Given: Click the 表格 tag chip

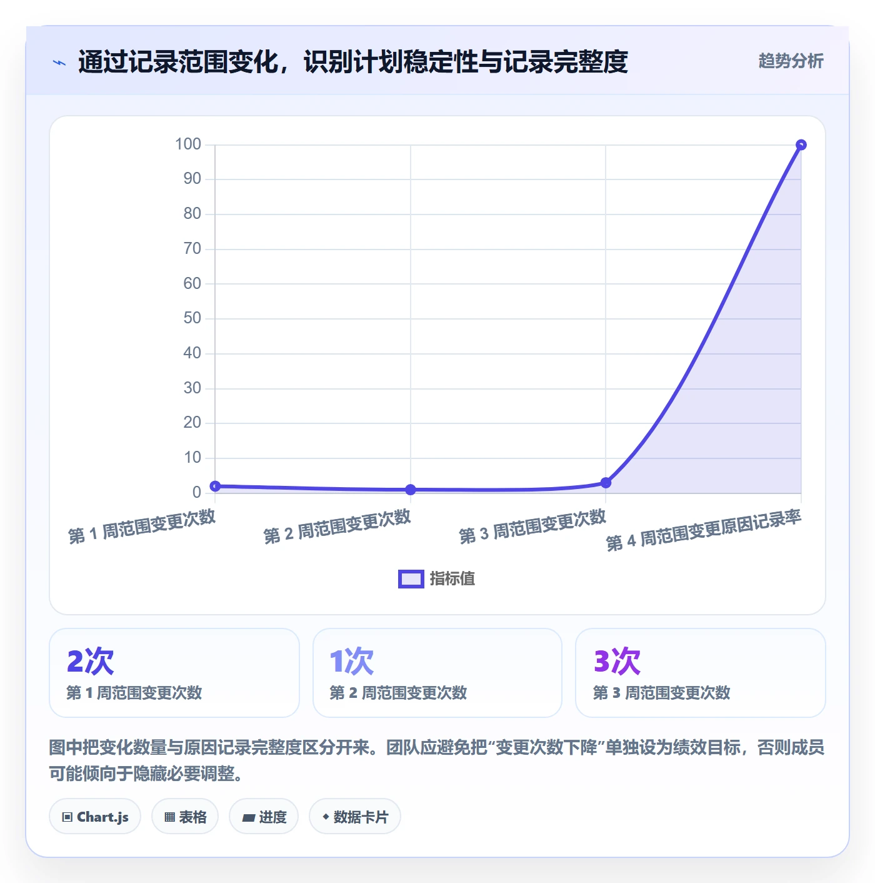Looking at the screenshot, I should point(185,817).
